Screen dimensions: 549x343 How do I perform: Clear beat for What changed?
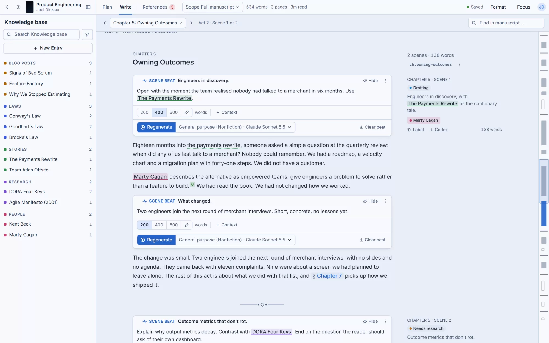(372, 240)
